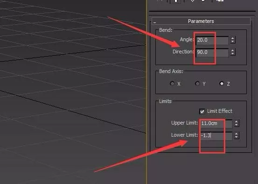Click the Upper Limit value field
This screenshot has width=258, height=184.
216,124
